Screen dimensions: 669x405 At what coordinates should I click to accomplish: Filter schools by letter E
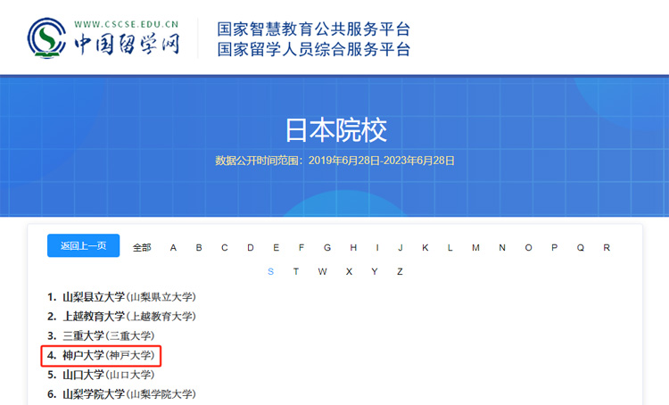pyautogui.click(x=276, y=247)
